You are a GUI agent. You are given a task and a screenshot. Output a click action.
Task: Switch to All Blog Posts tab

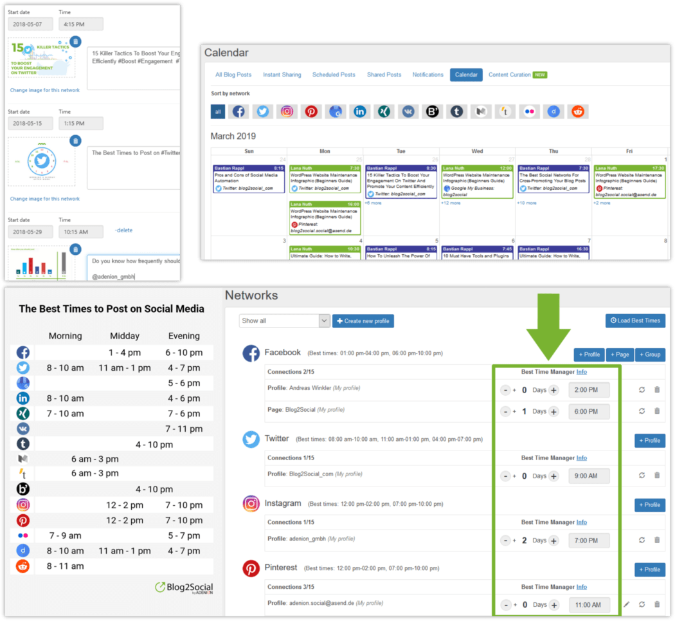[233, 75]
